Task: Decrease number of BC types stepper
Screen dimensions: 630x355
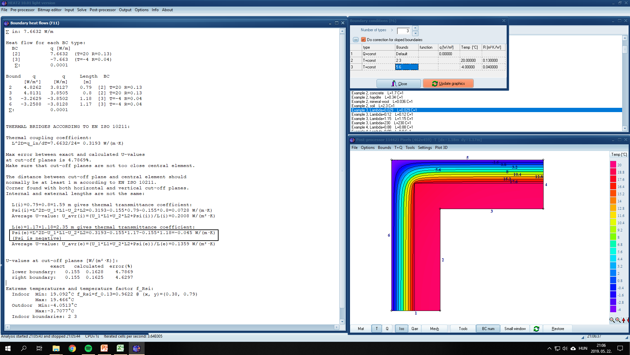Action: click(x=415, y=33)
